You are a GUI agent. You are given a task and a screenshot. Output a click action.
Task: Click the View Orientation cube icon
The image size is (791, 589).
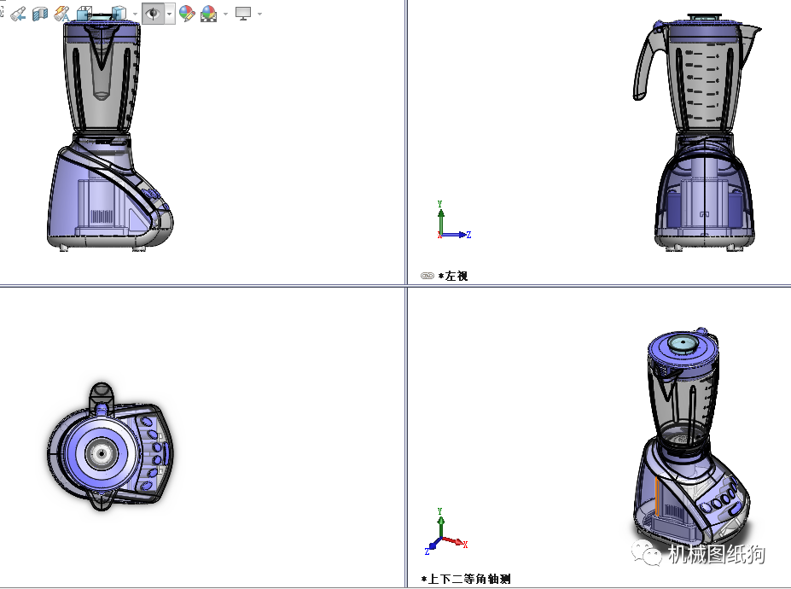coord(84,14)
